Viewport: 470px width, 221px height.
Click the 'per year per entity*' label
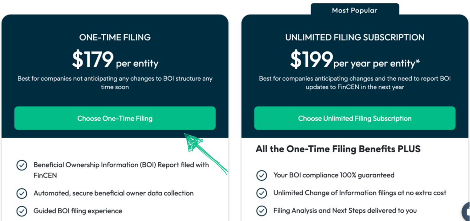(376, 63)
